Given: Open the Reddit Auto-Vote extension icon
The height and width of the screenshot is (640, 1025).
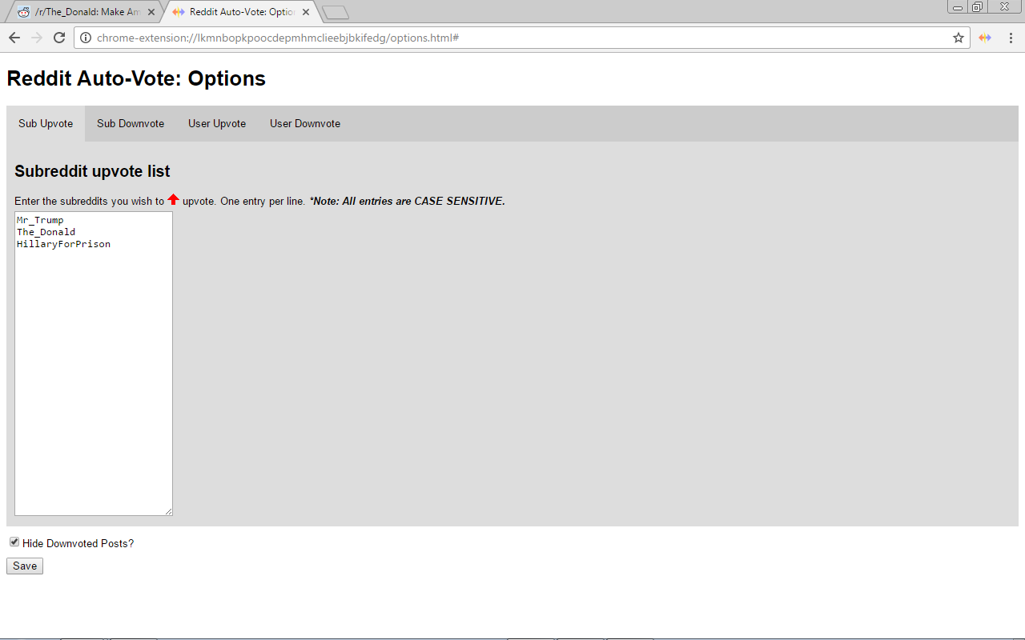Looking at the screenshot, I should pyautogui.click(x=985, y=38).
